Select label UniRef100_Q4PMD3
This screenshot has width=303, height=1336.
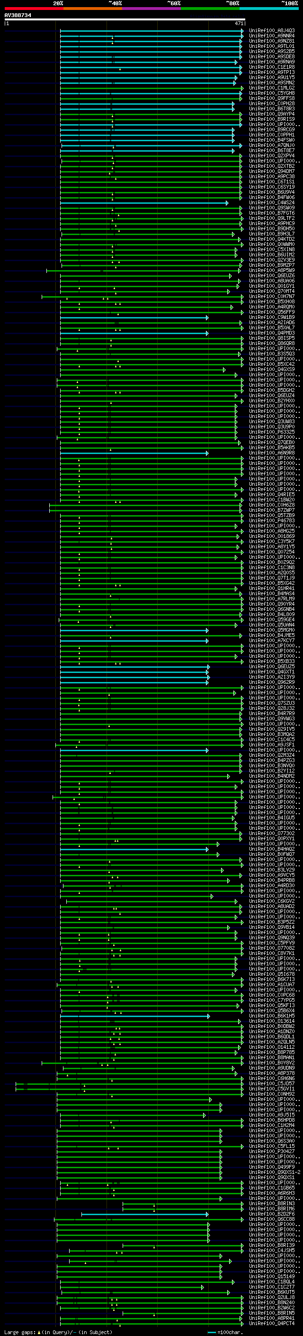coord(272,333)
